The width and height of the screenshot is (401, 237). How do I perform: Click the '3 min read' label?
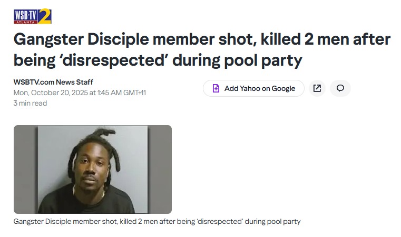click(30, 103)
